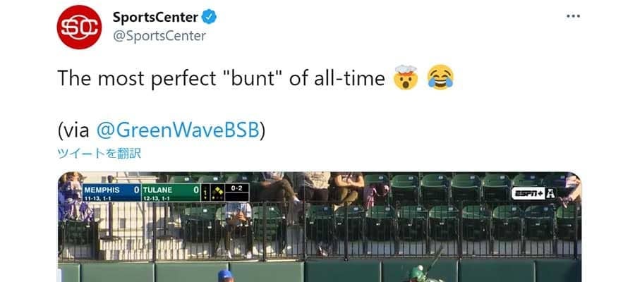Click the TULANE team score panel
The height and width of the screenshot is (282, 635).
[170, 193]
